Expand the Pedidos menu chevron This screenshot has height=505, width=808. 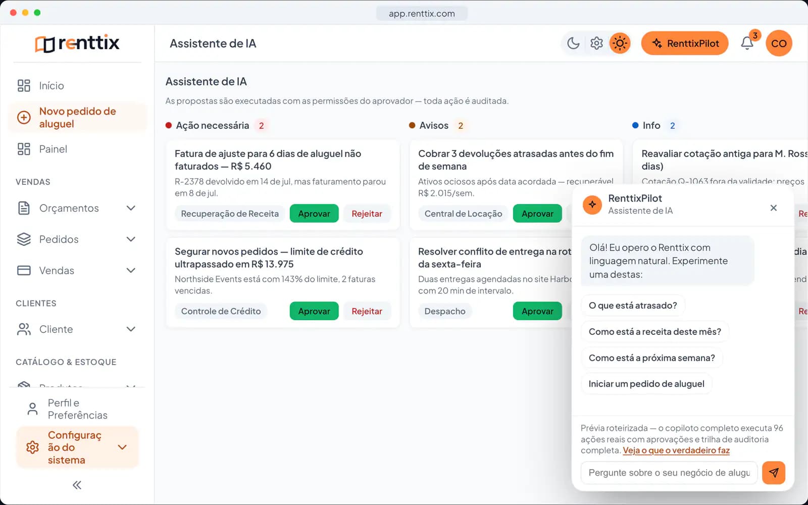(x=131, y=239)
